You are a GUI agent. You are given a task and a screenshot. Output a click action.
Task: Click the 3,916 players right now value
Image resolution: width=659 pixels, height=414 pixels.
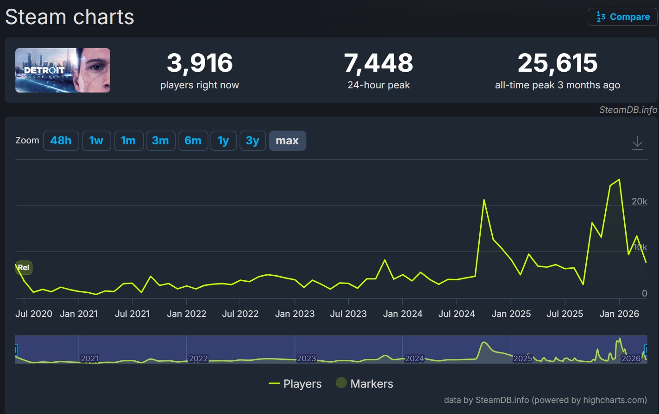[x=200, y=62]
